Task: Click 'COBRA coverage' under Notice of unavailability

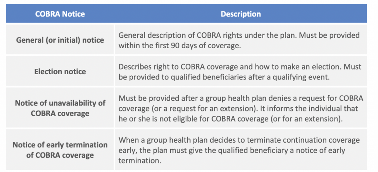Action: 60,113
